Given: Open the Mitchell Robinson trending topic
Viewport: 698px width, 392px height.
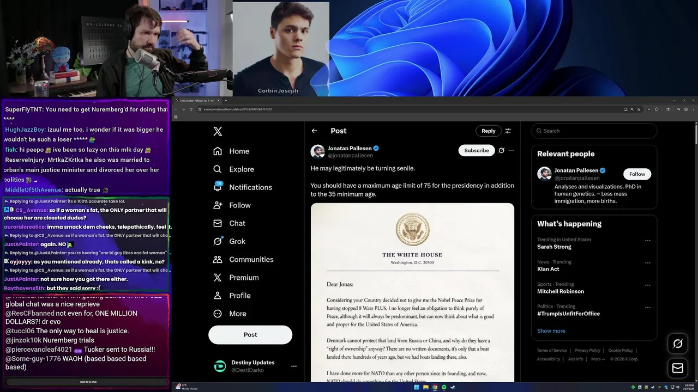Looking at the screenshot, I should [x=561, y=291].
